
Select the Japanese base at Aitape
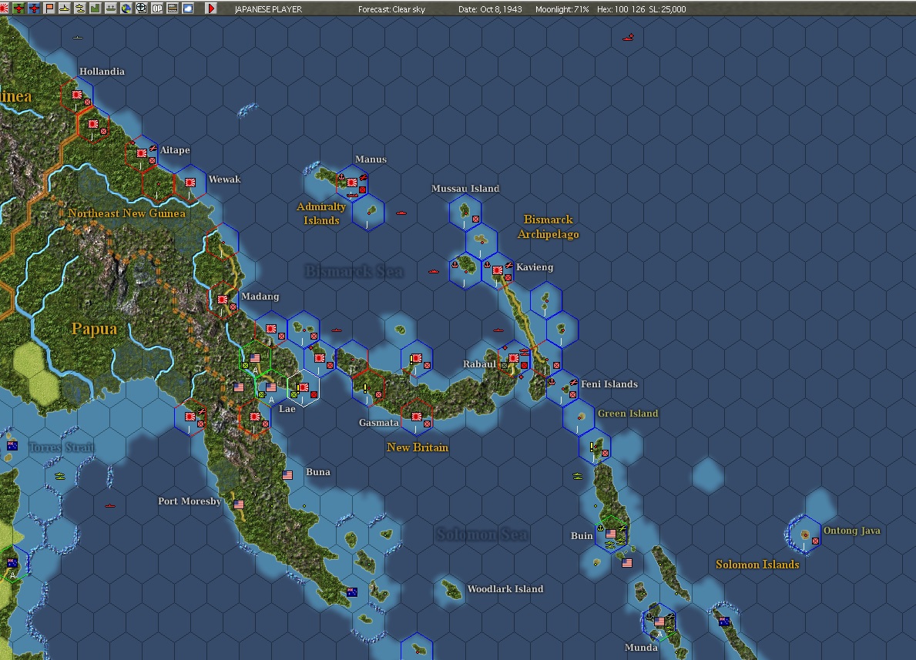click(x=142, y=153)
